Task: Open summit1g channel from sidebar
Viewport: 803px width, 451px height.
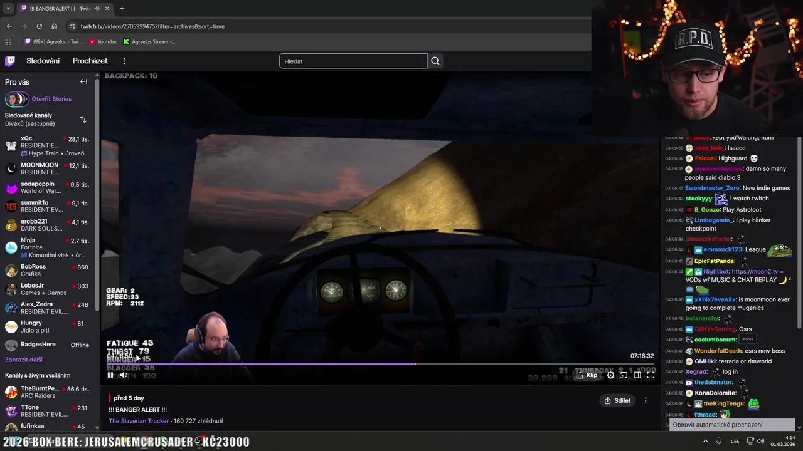Action: (47, 206)
